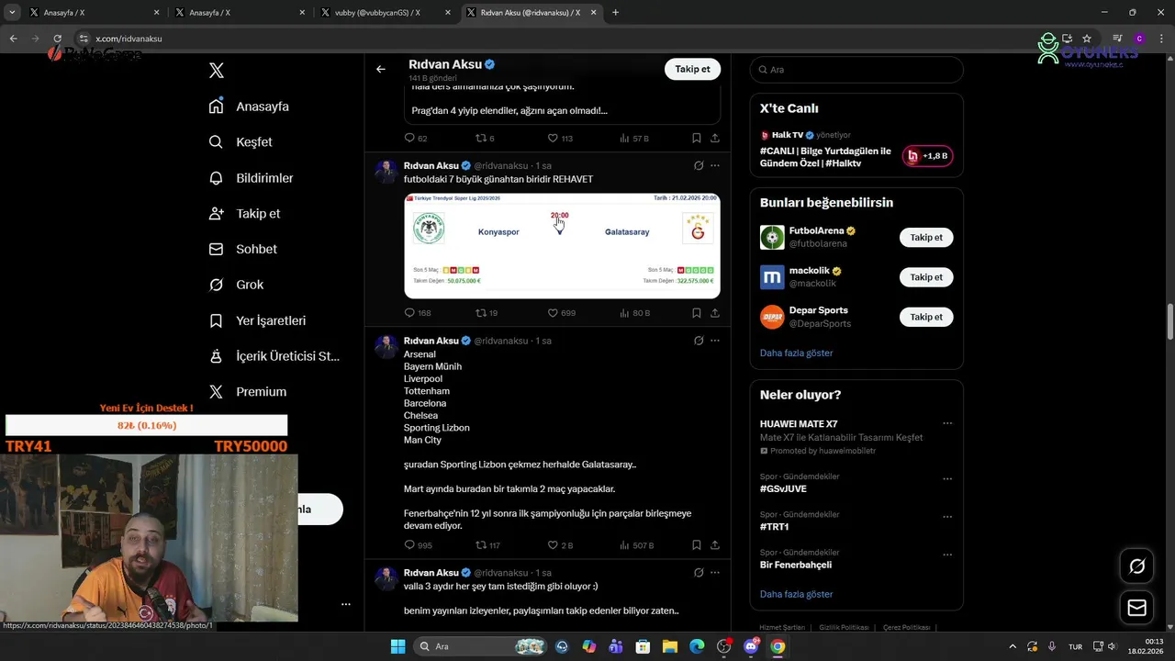Follow mackolik with Takip et
The image size is (1175, 661).
pyautogui.click(x=926, y=277)
